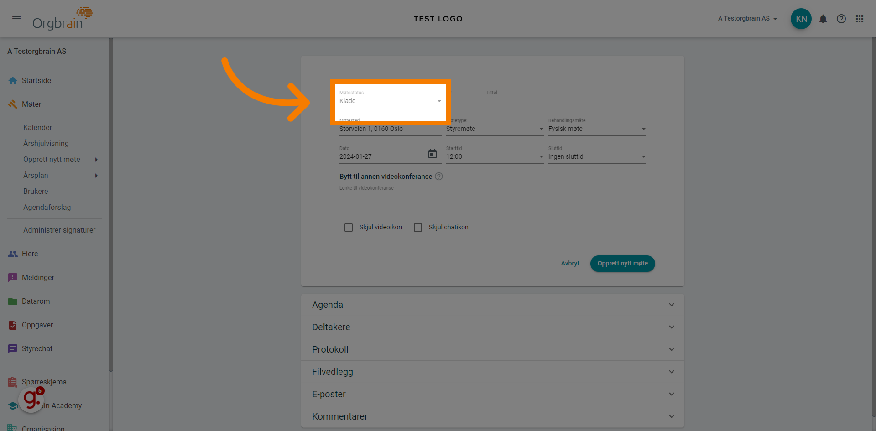This screenshot has height=431, width=876.
Task: Open the help question mark icon
Action: coord(841,19)
